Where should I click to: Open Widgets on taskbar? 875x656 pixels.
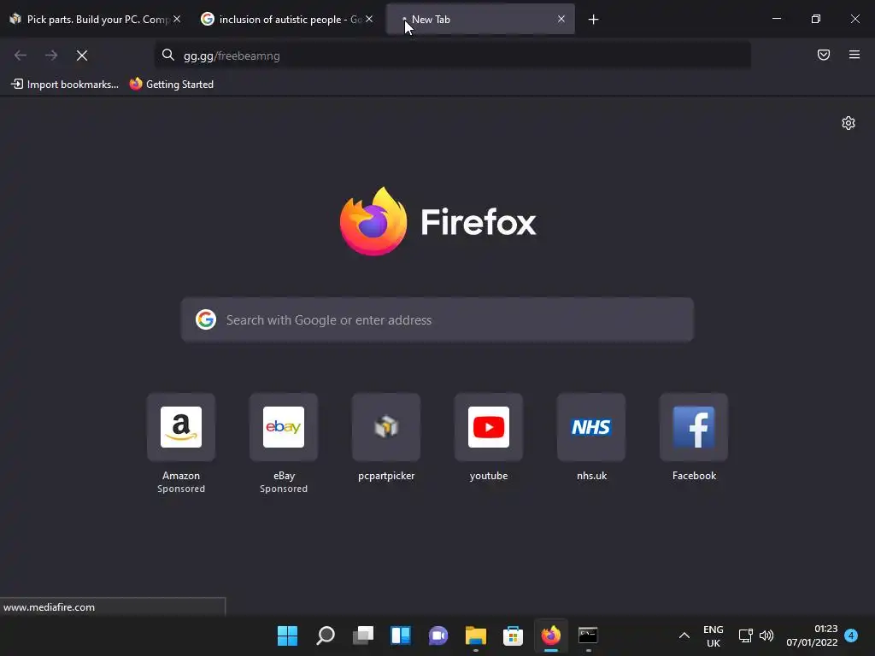[x=401, y=635]
